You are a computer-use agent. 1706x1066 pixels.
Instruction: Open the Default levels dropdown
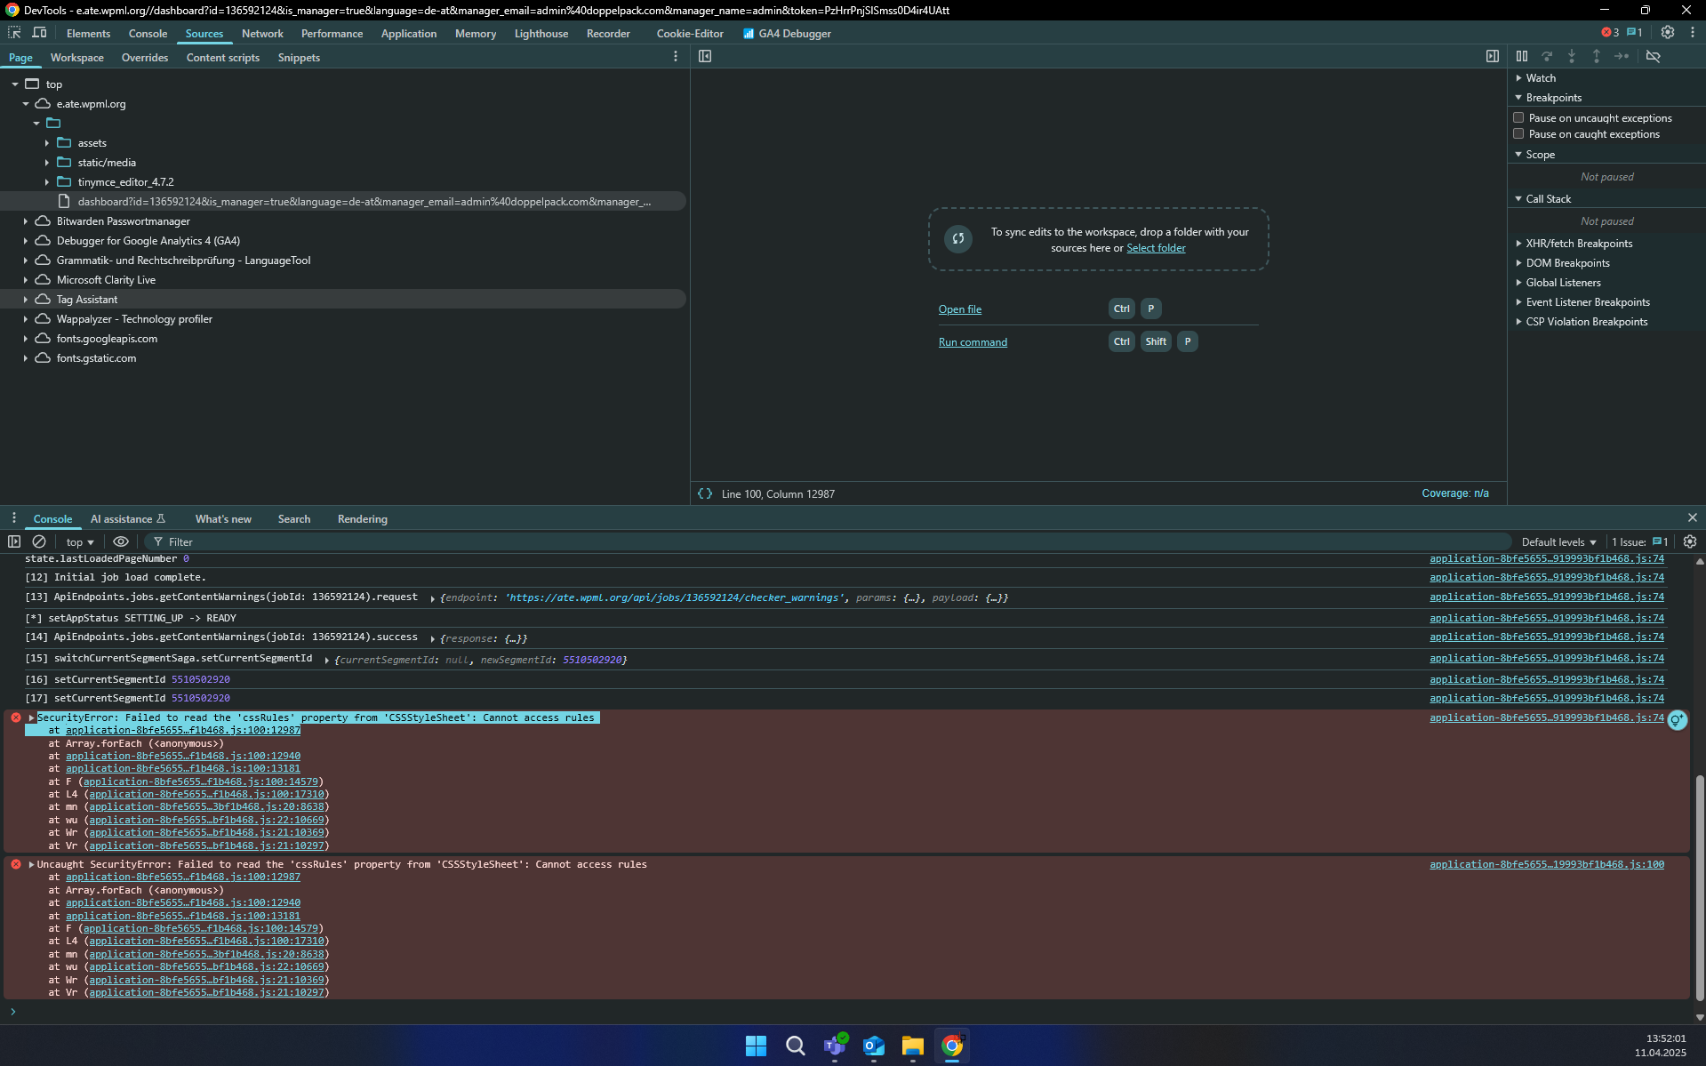(1558, 541)
